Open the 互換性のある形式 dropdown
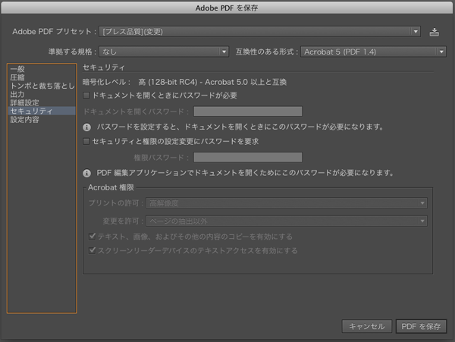The height and width of the screenshot is (342, 455). pos(373,52)
